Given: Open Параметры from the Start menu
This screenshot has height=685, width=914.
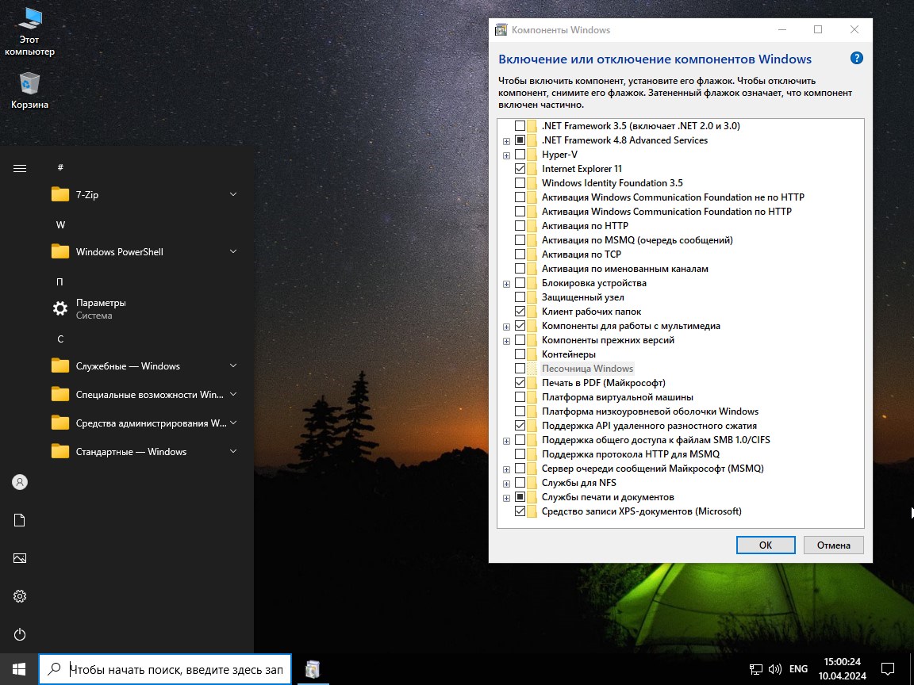Looking at the screenshot, I should [146, 308].
